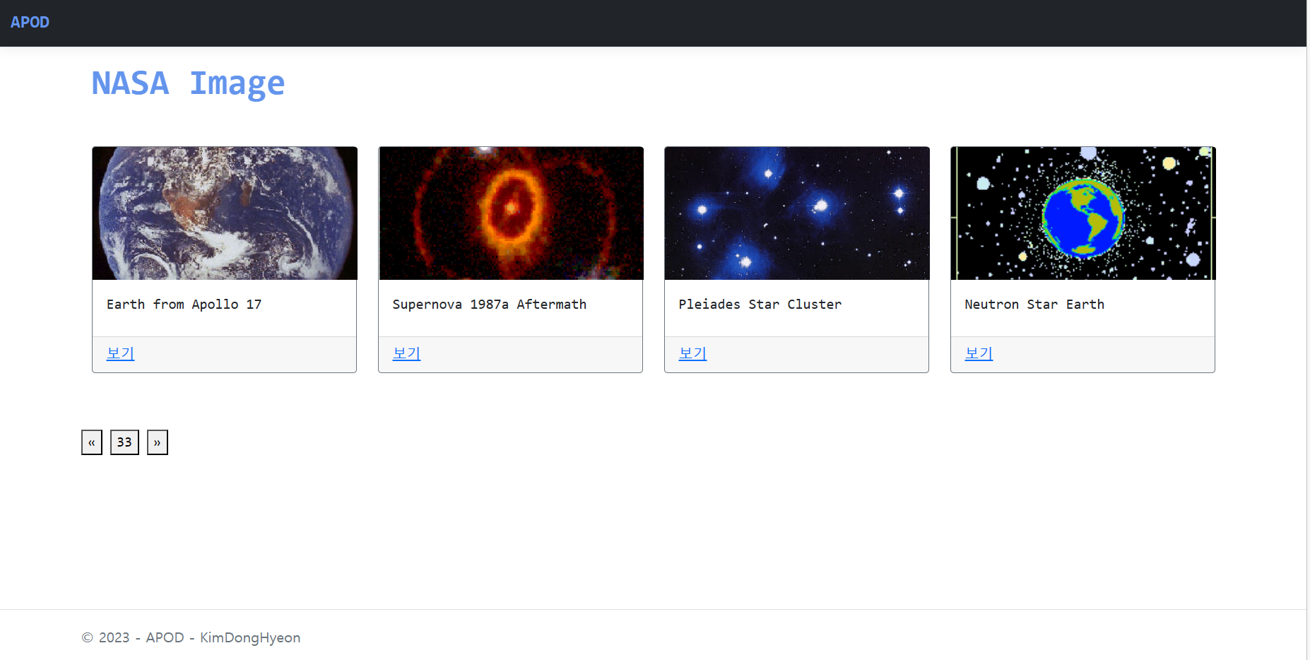Open the Supernova 1987a Aftermath thumbnail
The image size is (1310, 660).
coord(511,213)
